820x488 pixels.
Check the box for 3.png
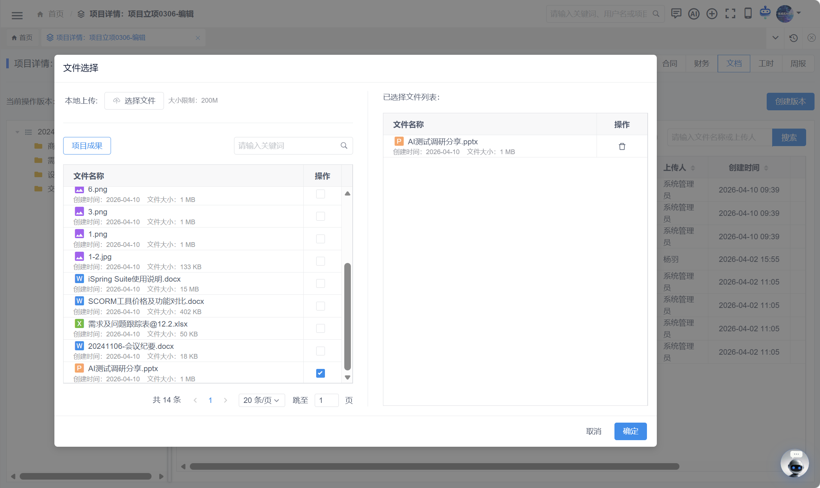(x=320, y=216)
